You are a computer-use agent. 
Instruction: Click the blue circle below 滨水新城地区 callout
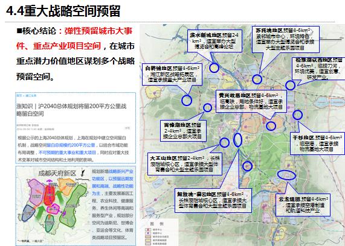214,68
